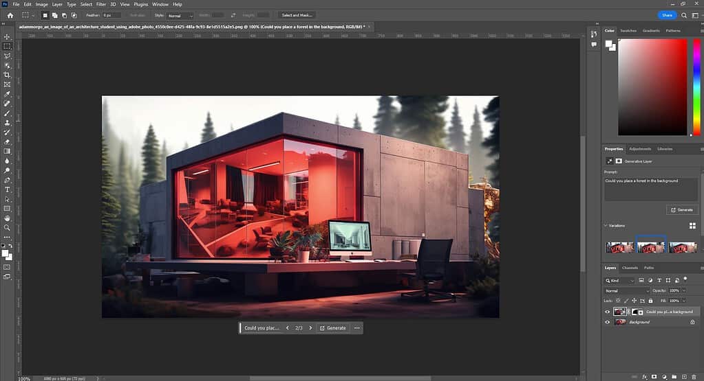Viewport: 704px width, 381px height.
Task: Collapse the Variations section chevron
Action: 606,226
